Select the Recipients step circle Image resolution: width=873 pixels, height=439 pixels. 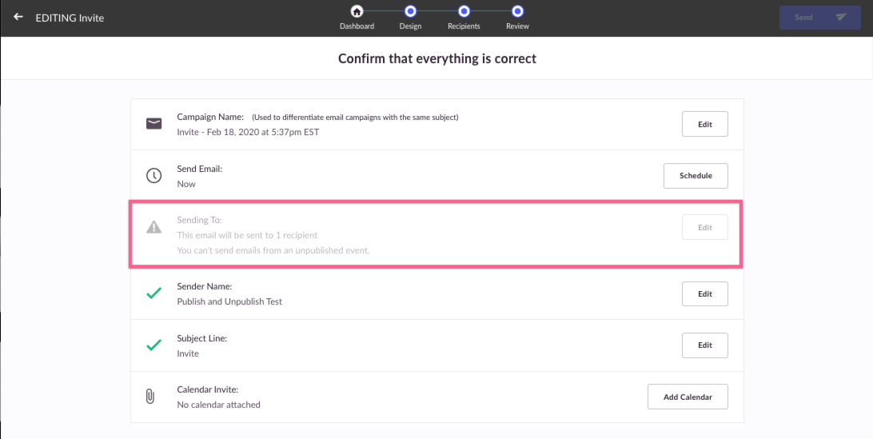(464, 11)
